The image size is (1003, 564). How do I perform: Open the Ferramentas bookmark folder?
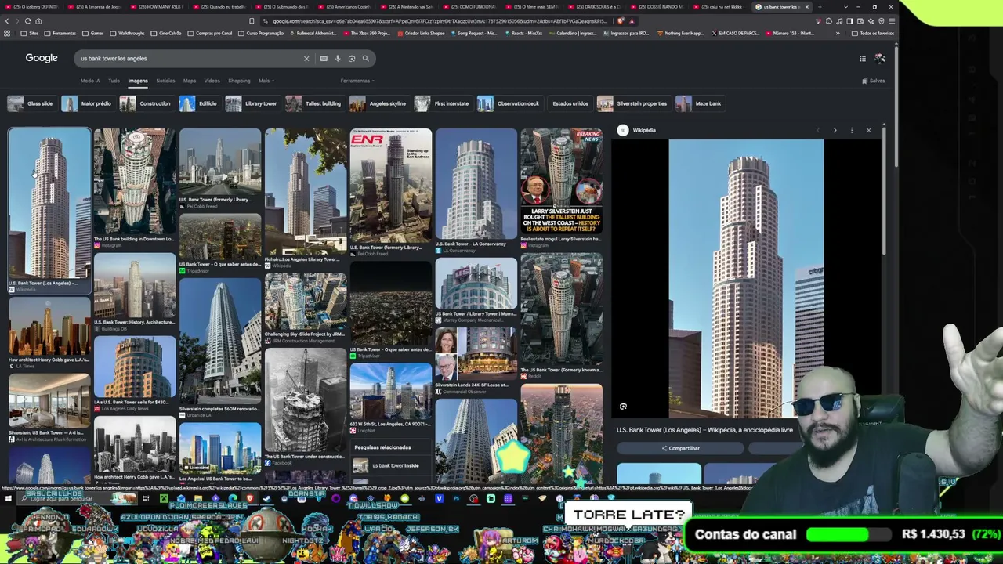coord(60,34)
